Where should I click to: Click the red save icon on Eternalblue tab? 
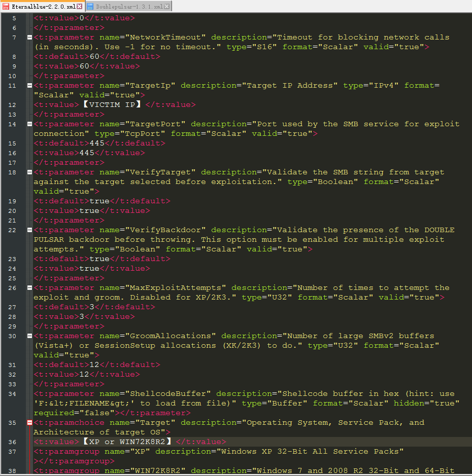pos(6,7)
